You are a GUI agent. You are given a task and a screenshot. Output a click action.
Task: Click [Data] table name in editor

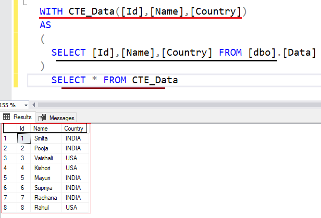coord(300,53)
